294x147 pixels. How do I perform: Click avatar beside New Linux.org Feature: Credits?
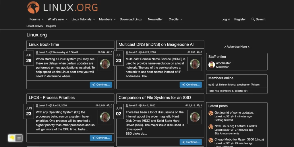point(211,127)
